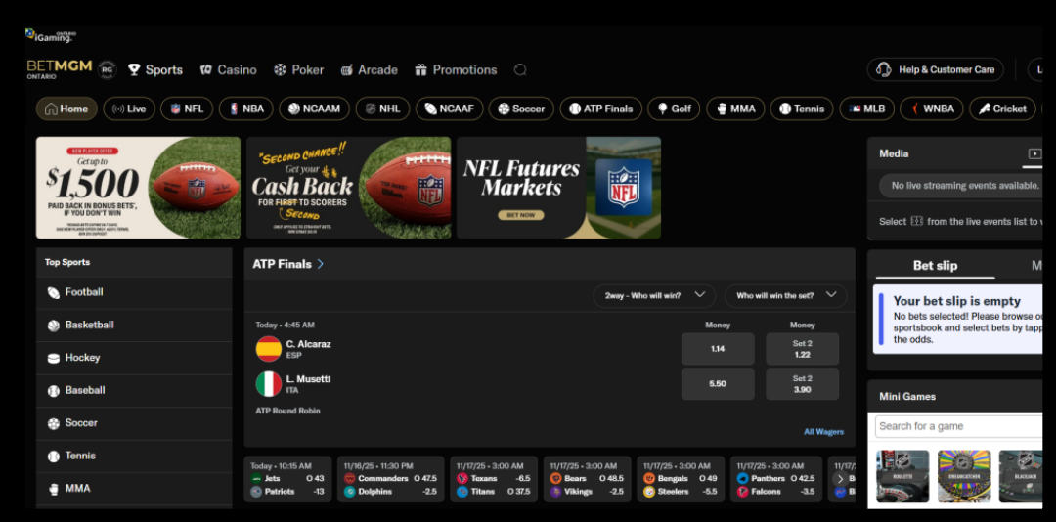The height and width of the screenshot is (522, 1056).
Task: Click the iGaming Ontario logo
Action: [51, 36]
